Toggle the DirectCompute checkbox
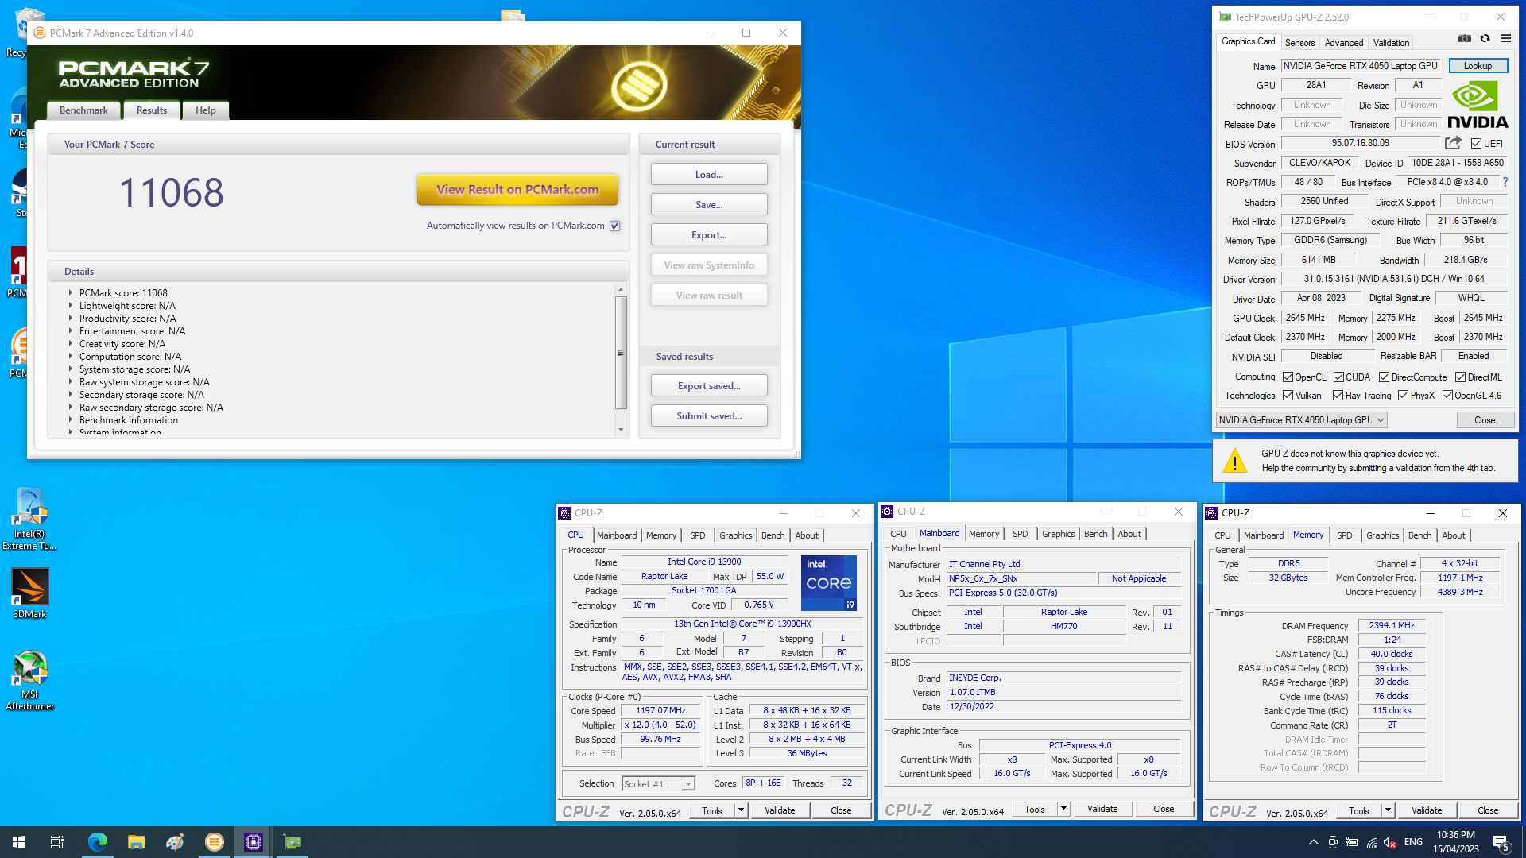The width and height of the screenshot is (1526, 858). click(x=1385, y=377)
